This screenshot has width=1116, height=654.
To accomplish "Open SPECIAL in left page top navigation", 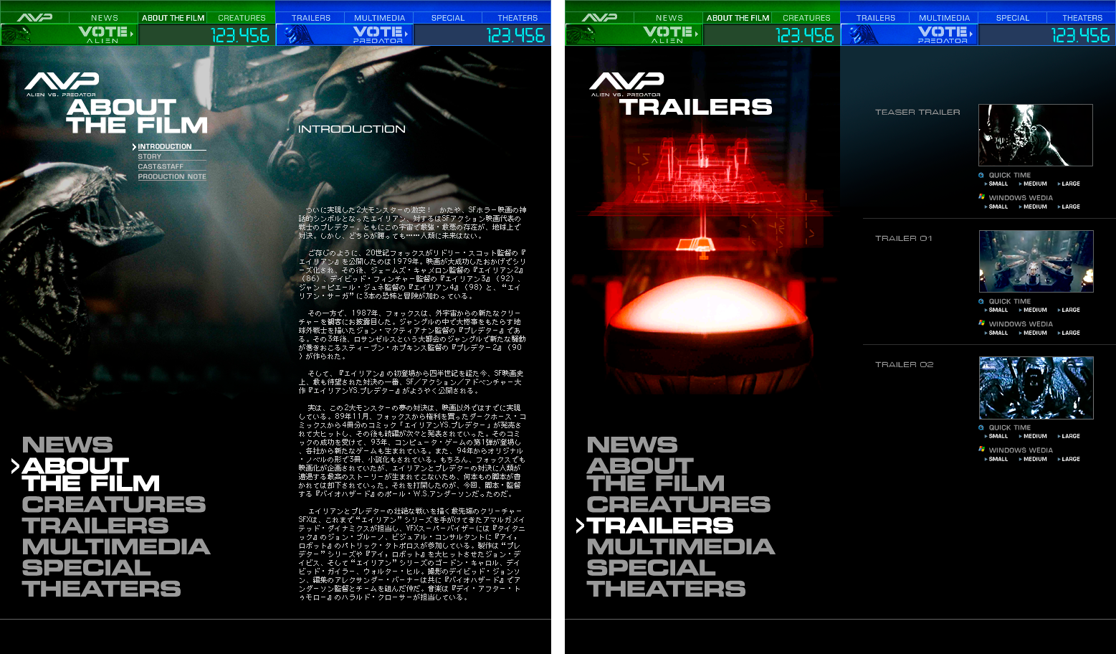I will click(x=448, y=18).
